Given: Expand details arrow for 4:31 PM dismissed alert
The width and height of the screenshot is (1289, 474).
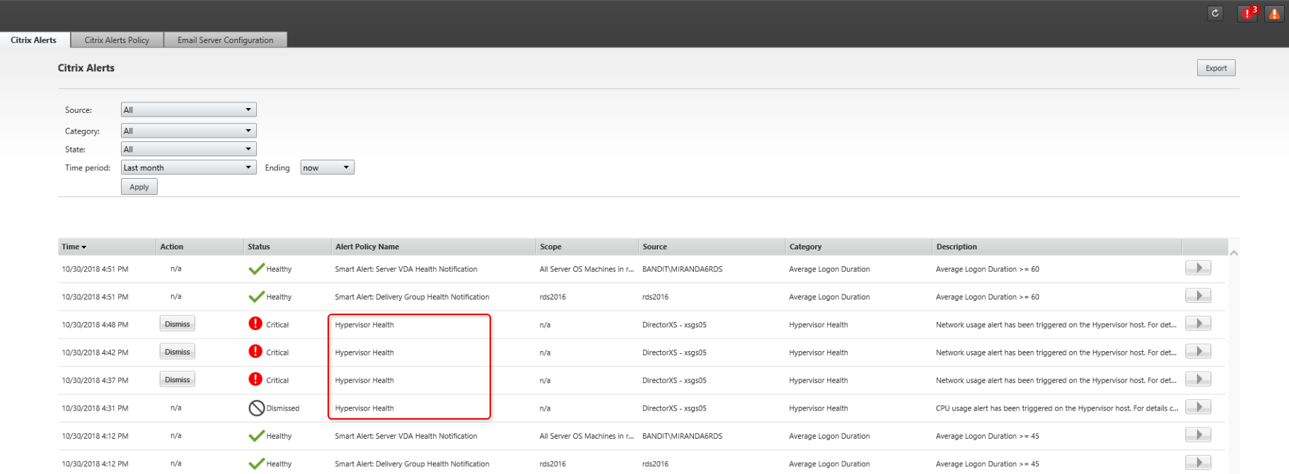Looking at the screenshot, I should pos(1198,407).
